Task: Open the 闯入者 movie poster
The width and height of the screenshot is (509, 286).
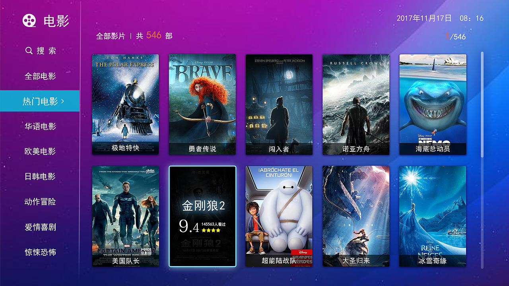Action: pos(279,104)
